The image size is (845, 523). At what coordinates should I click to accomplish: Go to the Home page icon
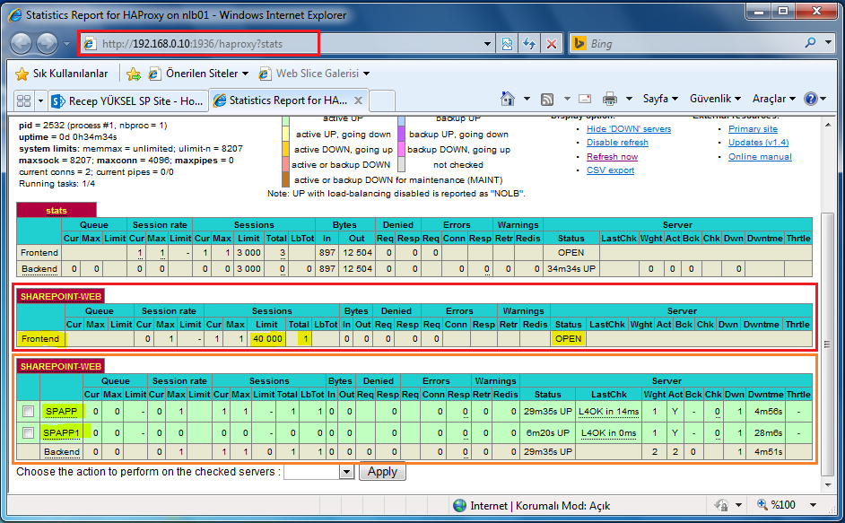click(508, 99)
